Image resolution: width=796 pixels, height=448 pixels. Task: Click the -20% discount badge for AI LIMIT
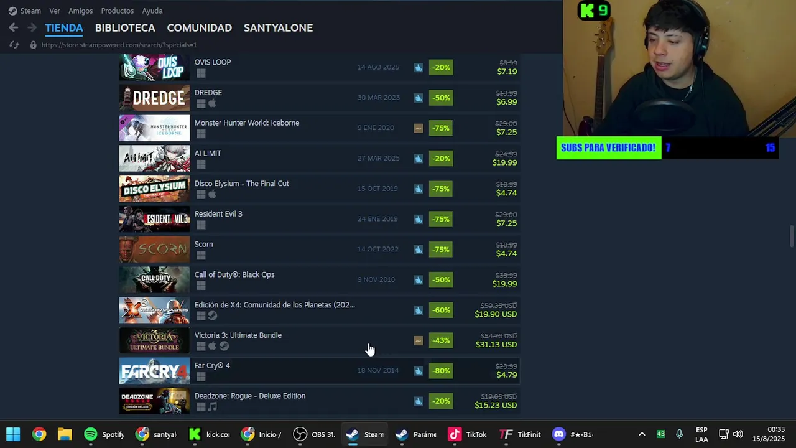click(441, 158)
